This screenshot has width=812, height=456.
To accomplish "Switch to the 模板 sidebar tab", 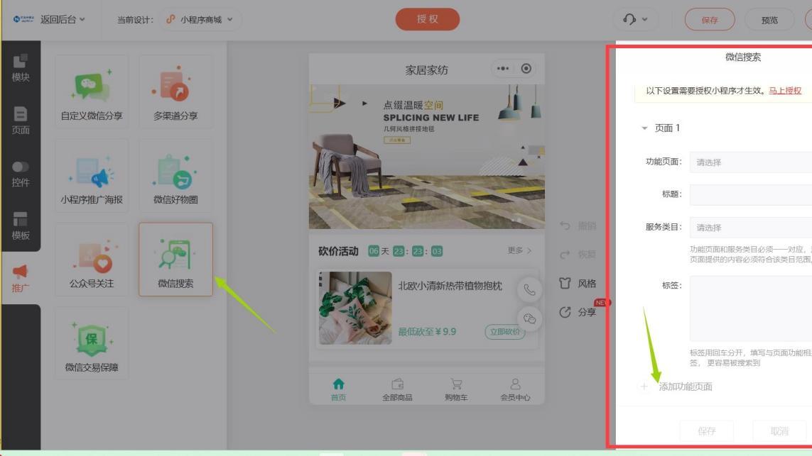I will click(19, 226).
